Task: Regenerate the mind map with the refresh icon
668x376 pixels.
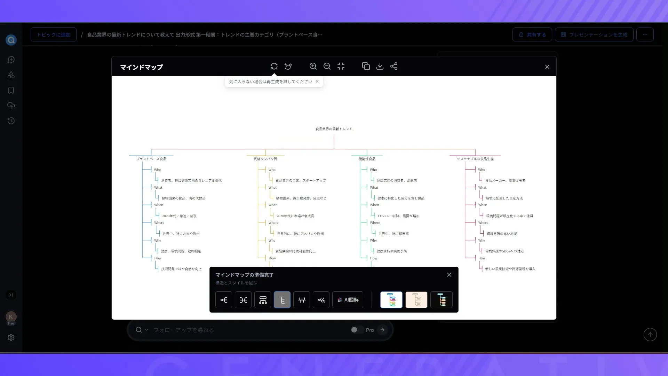Action: pos(274,66)
